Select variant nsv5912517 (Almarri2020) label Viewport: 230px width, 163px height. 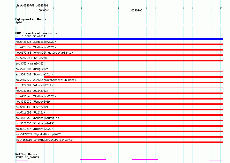click(34, 129)
